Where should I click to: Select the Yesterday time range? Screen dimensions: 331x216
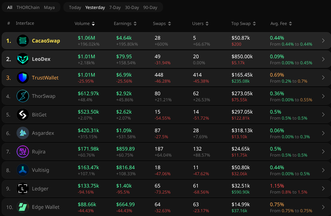click(x=95, y=7)
